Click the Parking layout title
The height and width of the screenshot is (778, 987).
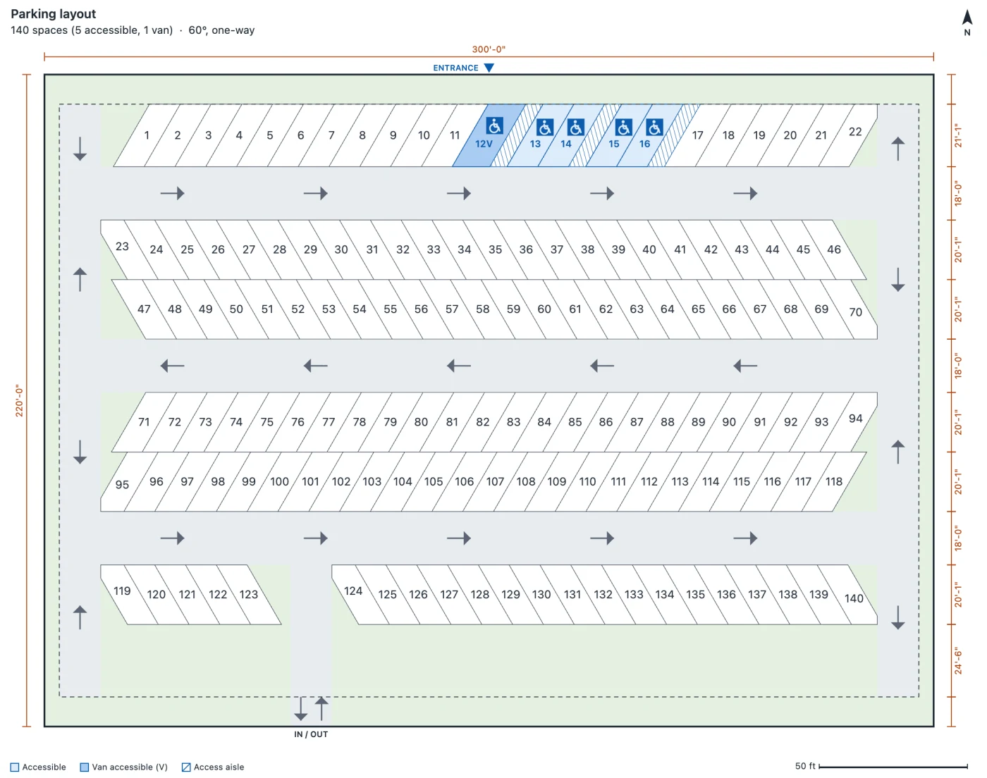(53, 13)
